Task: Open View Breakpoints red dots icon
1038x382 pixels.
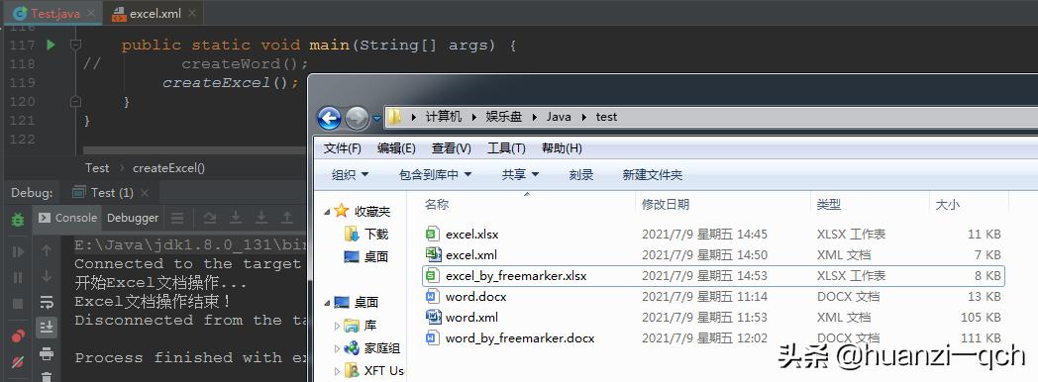Action: [18, 335]
